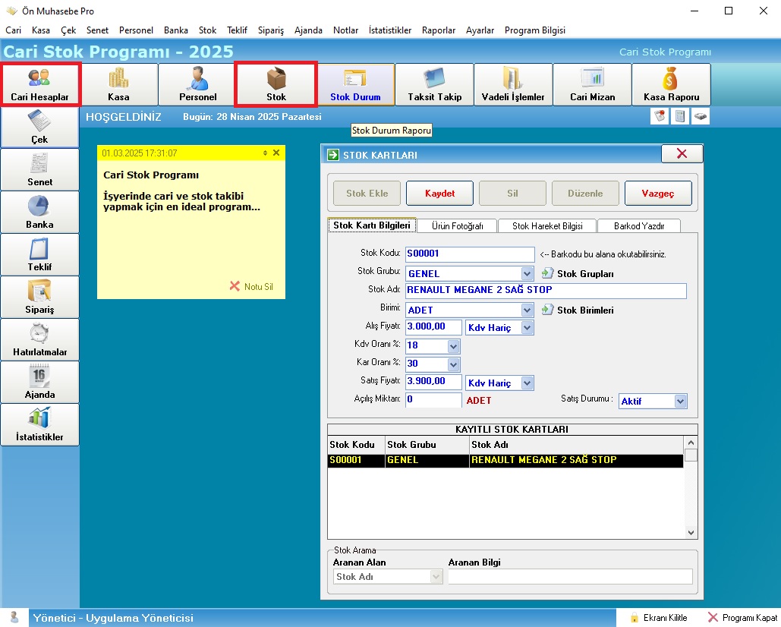Open the Satış Durumu Aktif dropdown
The image size is (781, 627).
coord(680,401)
